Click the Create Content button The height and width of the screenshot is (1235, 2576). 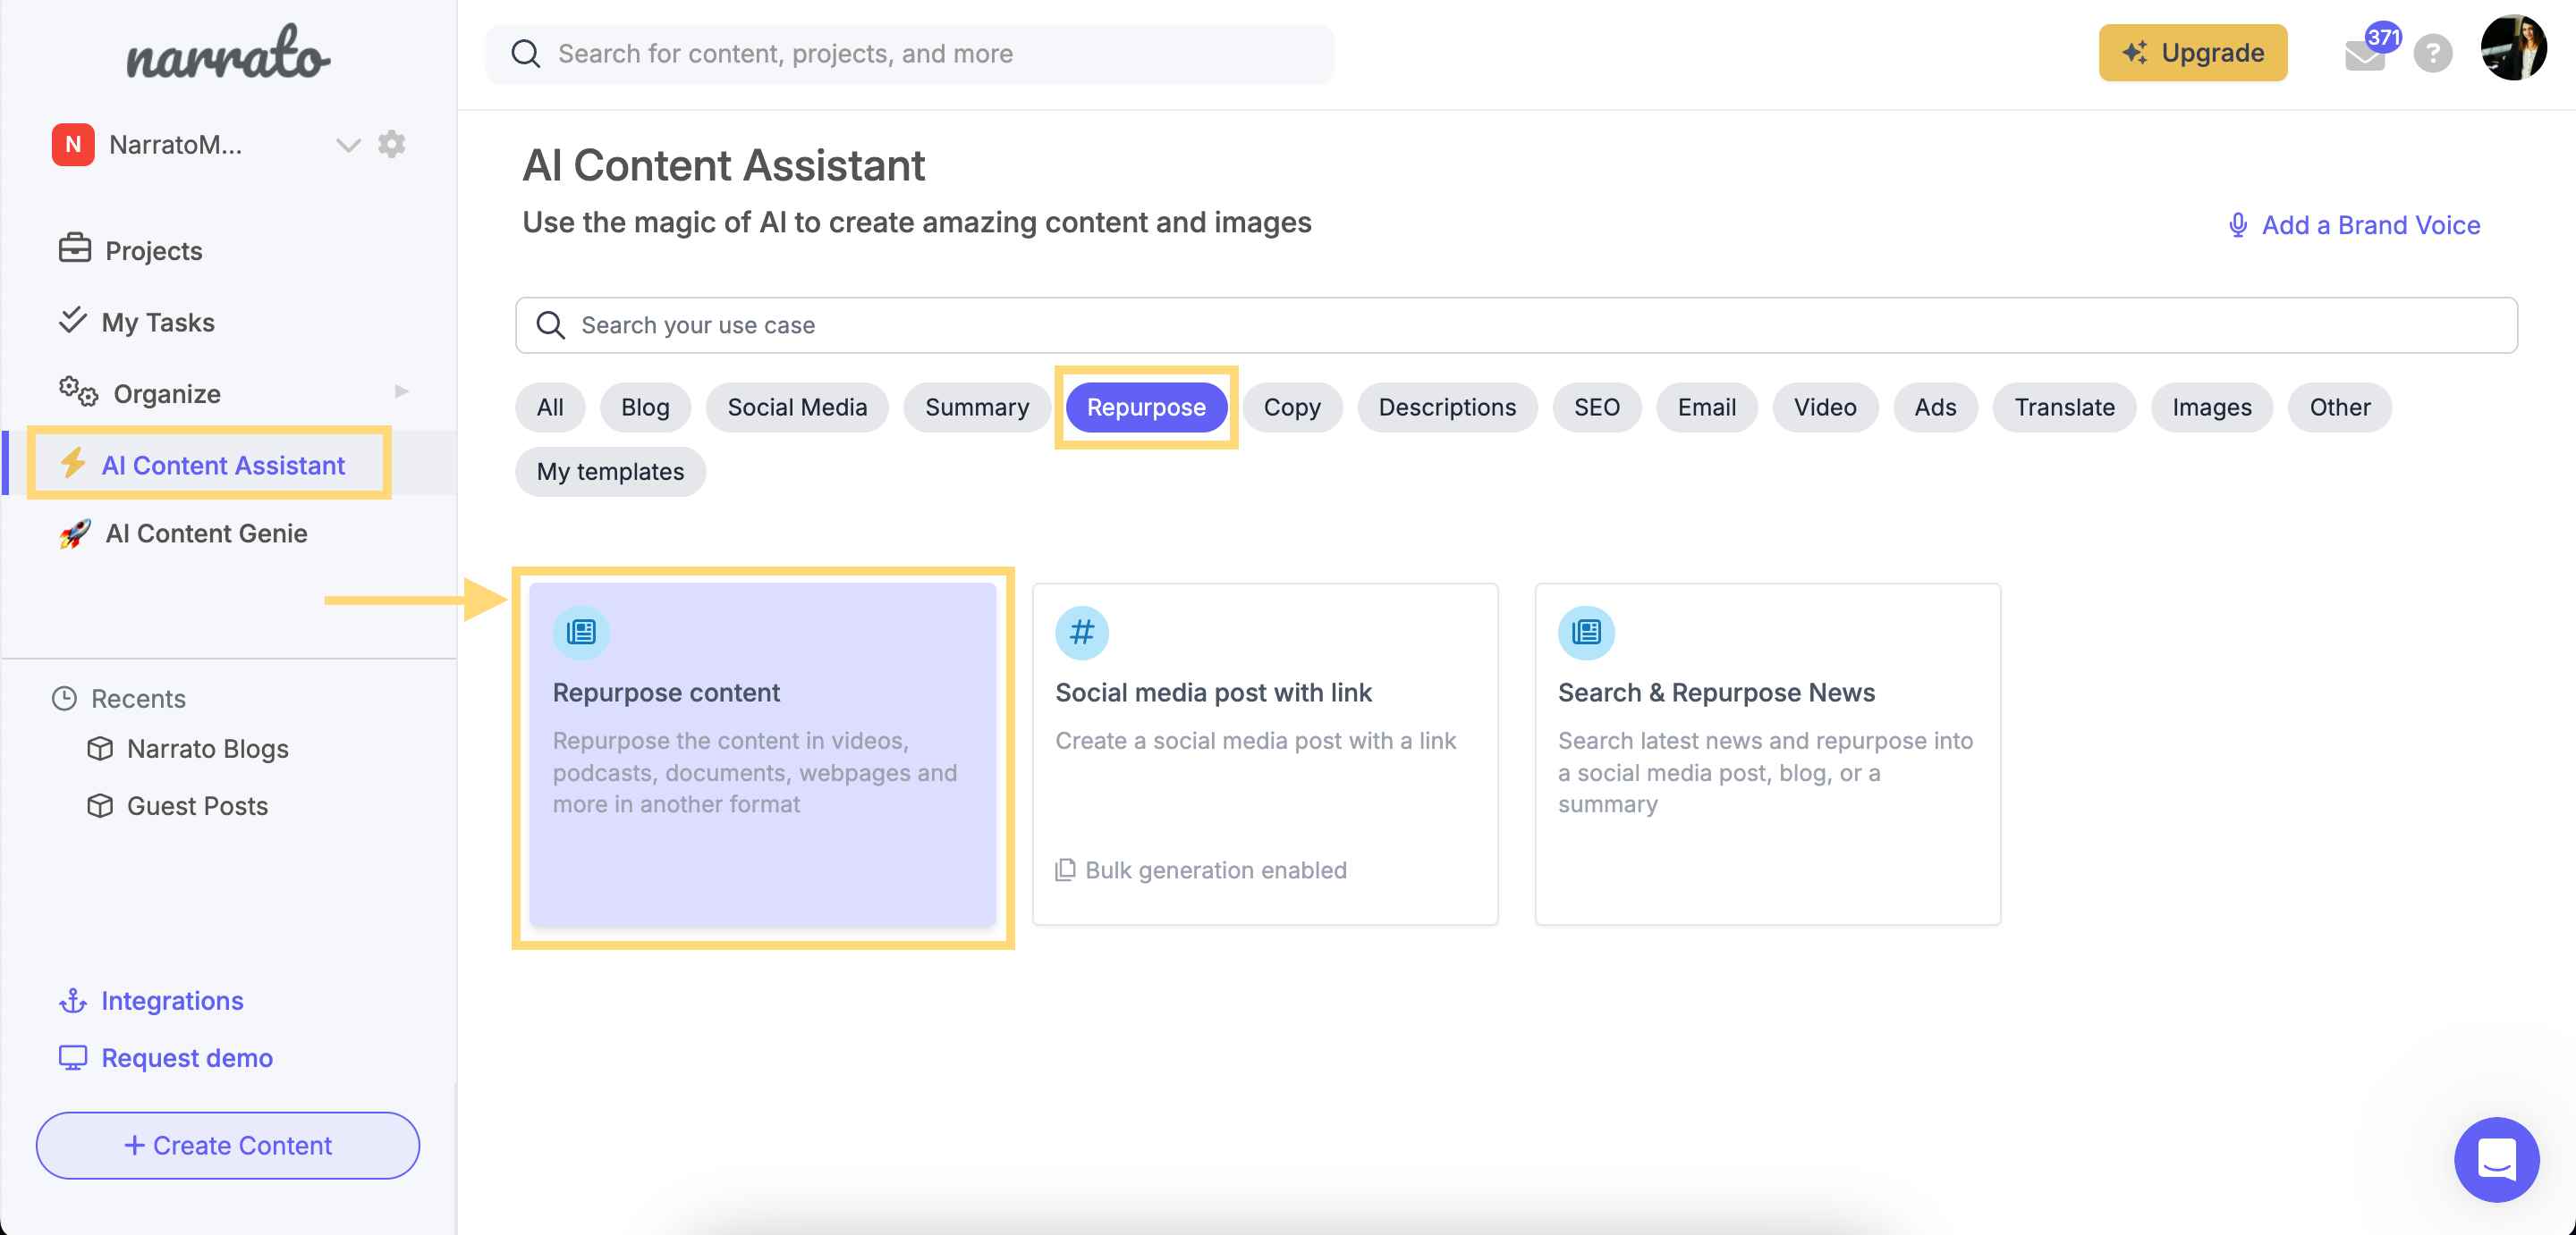click(228, 1144)
